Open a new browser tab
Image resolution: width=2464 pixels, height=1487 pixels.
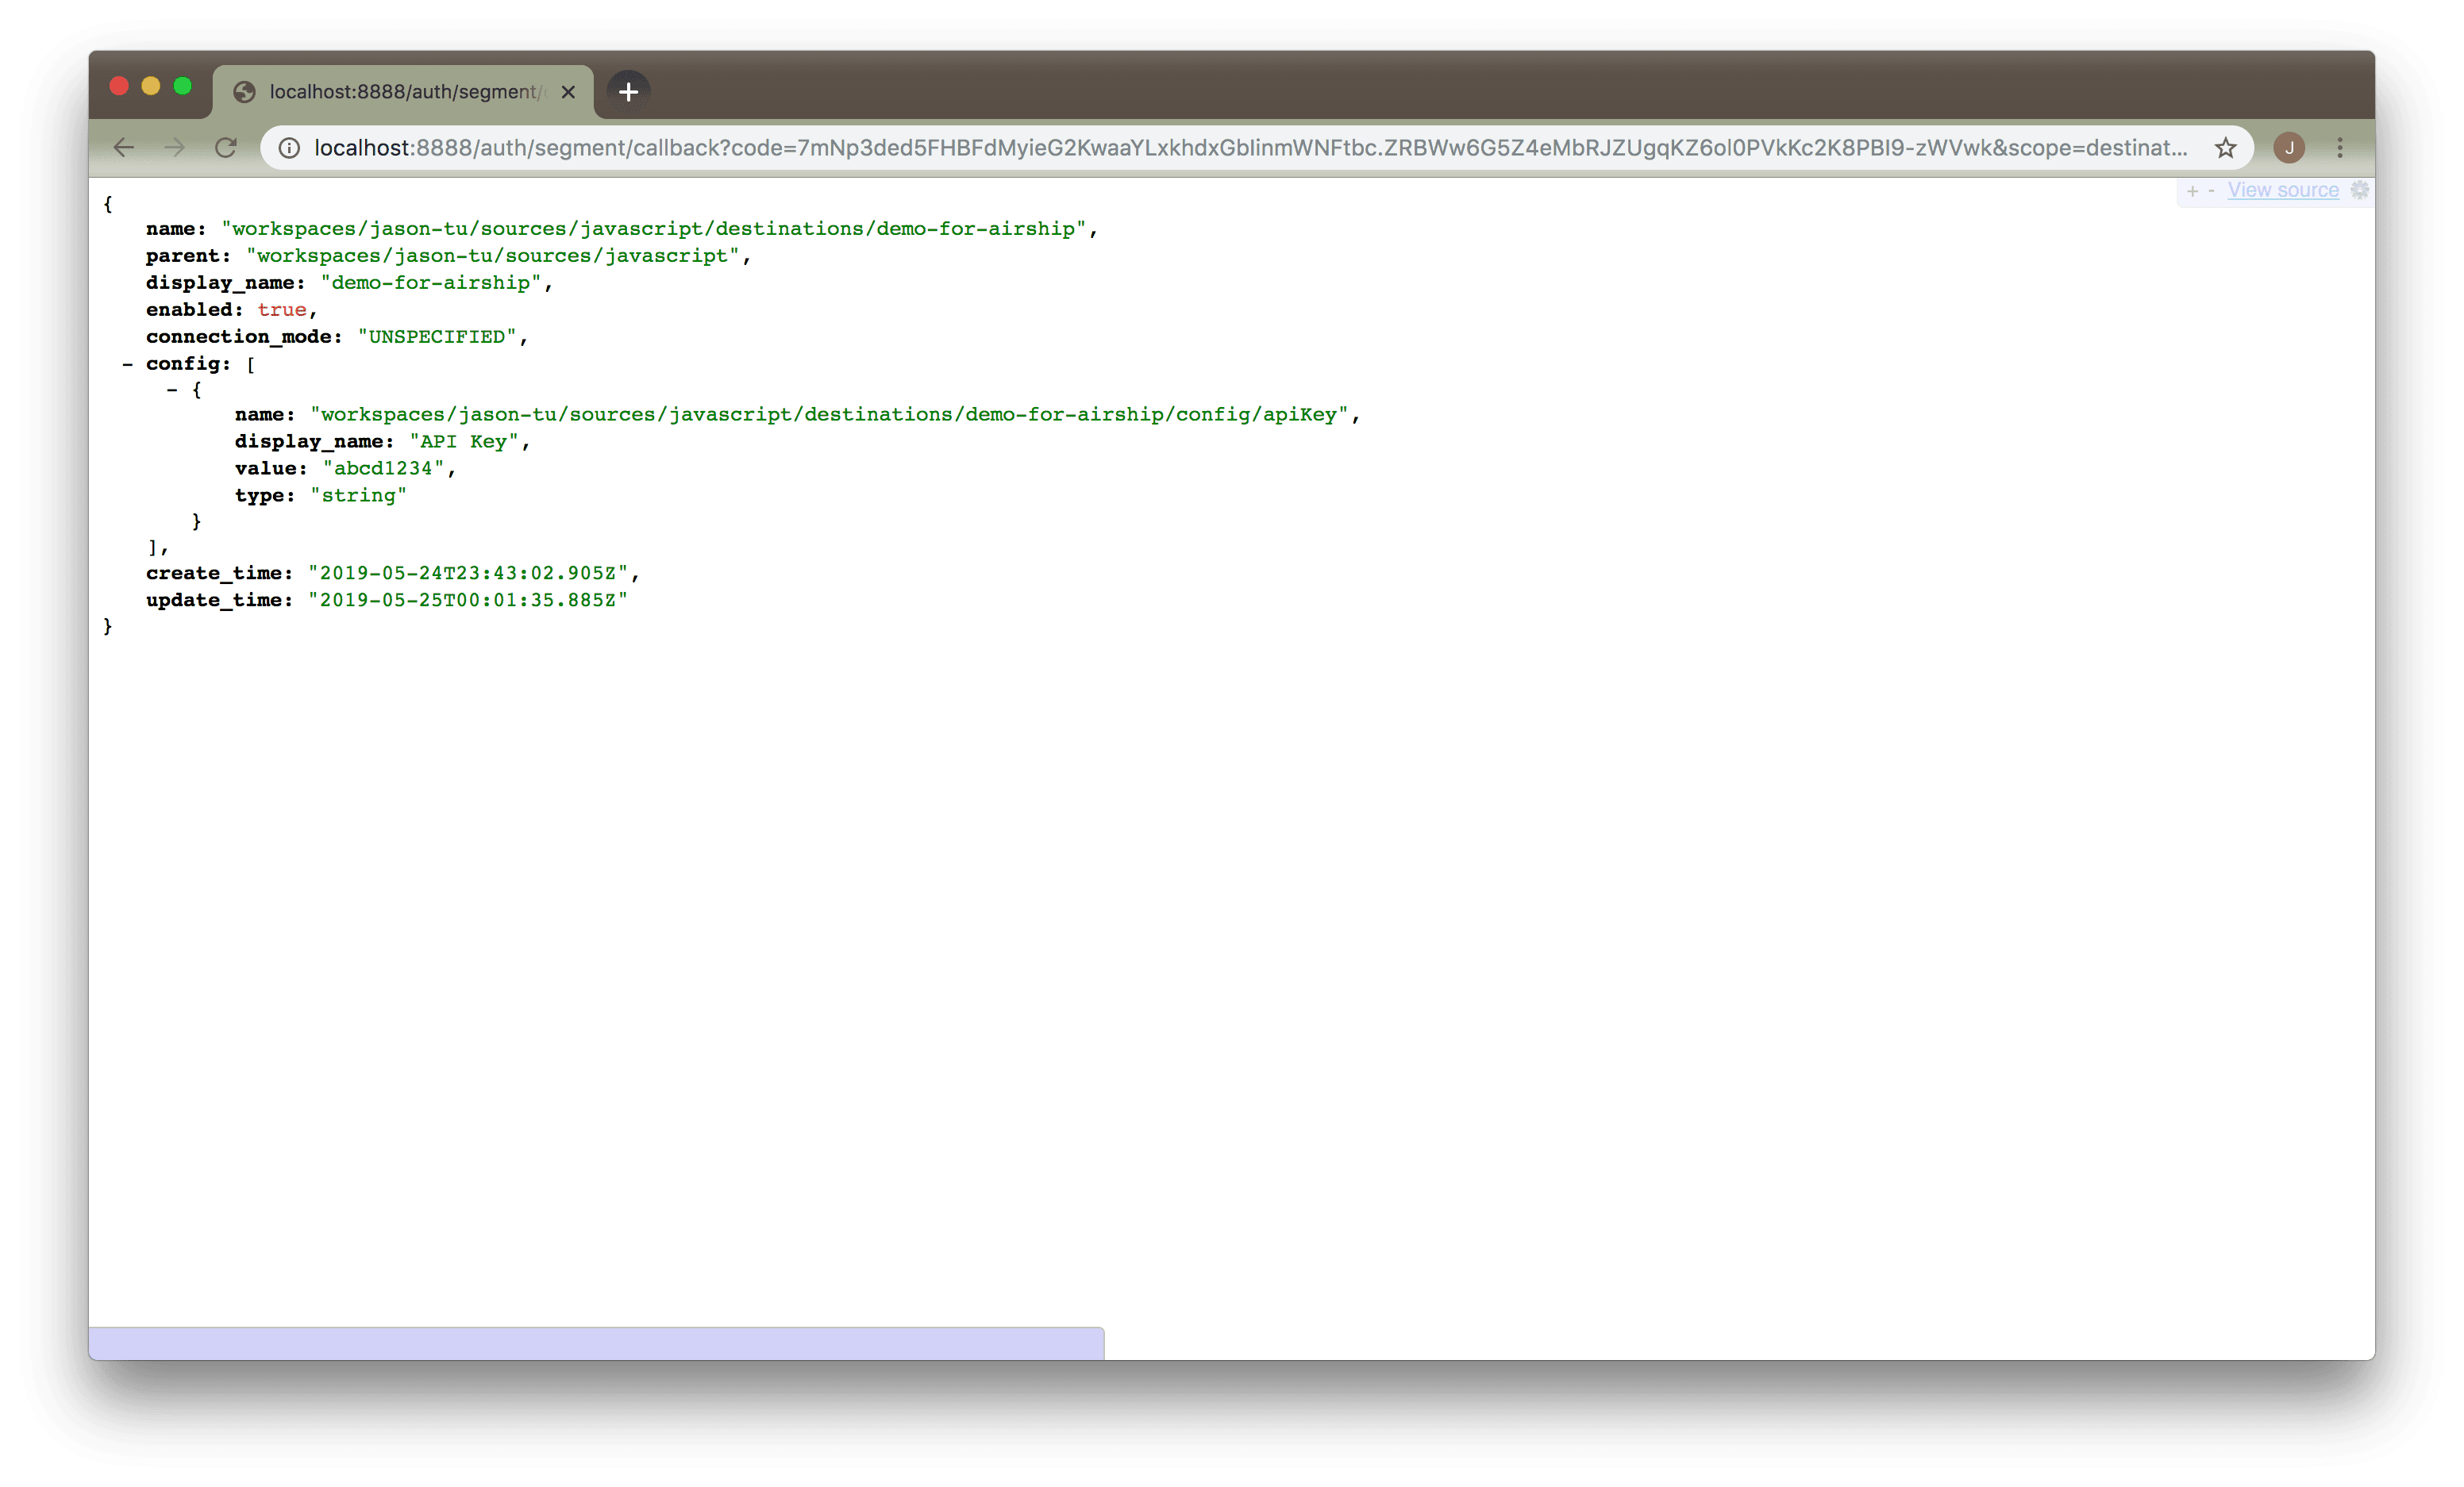point(628,92)
